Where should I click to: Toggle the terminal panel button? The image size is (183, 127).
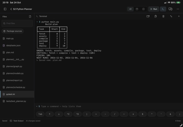click(163, 9)
